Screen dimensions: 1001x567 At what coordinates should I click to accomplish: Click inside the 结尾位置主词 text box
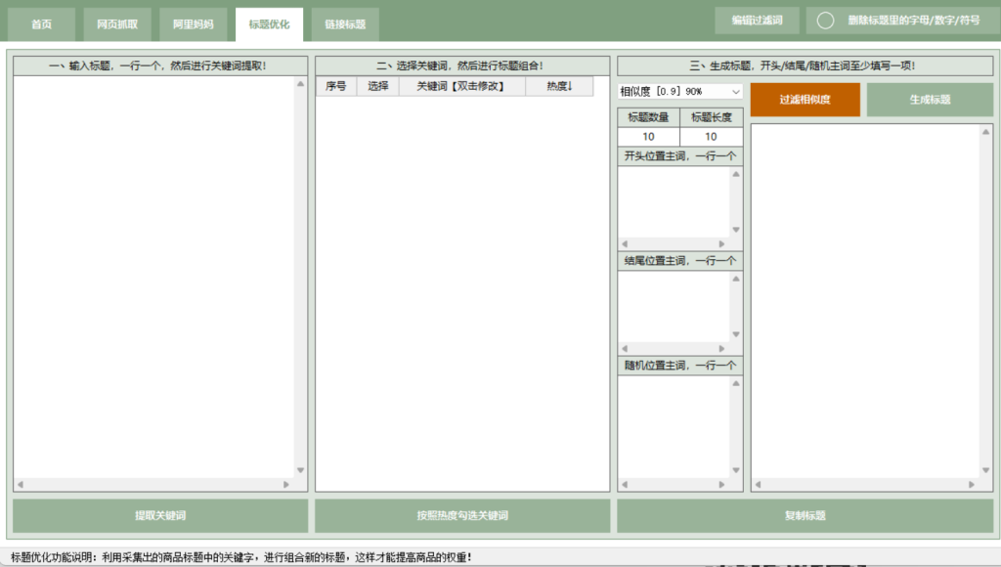click(x=674, y=305)
